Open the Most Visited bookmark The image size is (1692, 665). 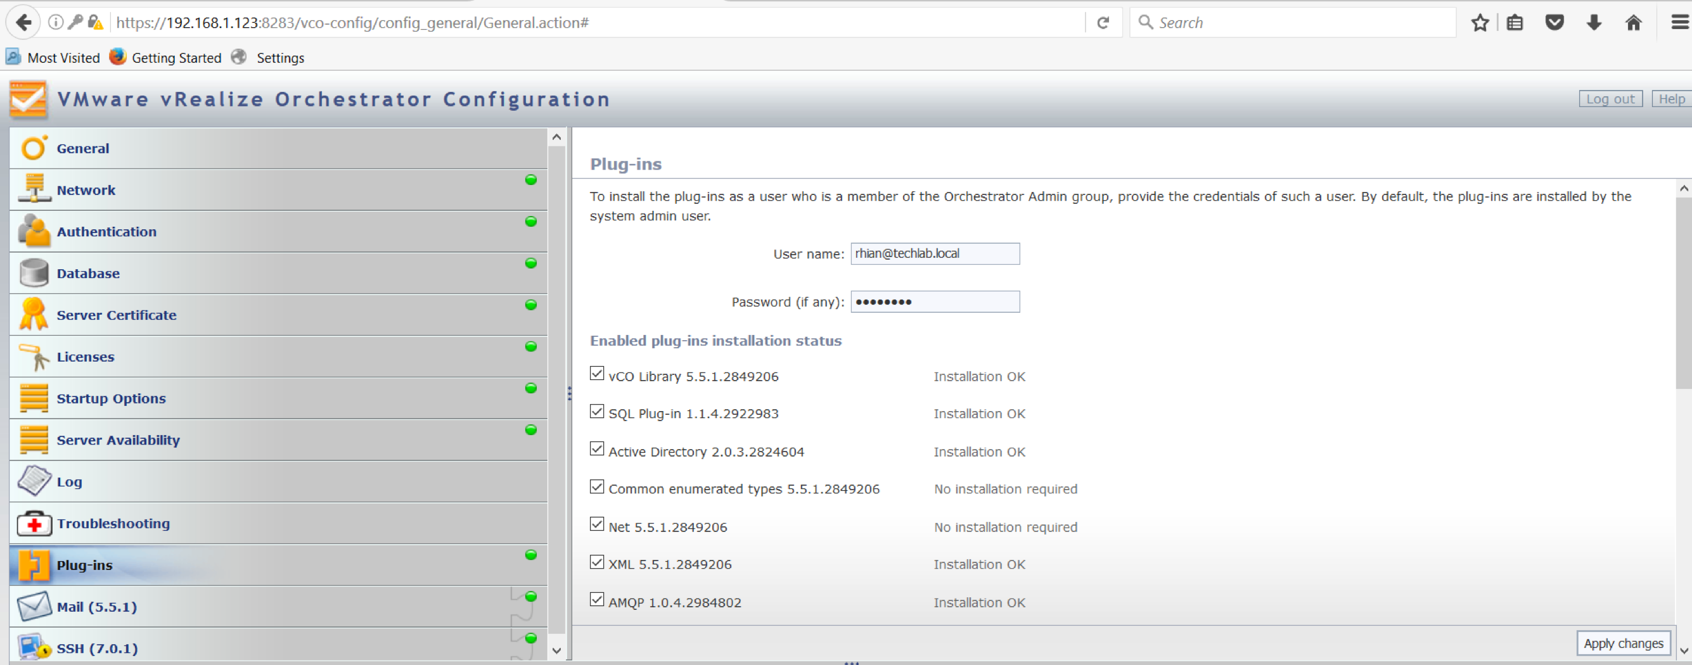(53, 58)
